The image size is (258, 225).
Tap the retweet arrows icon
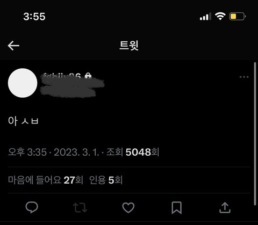coord(80,208)
